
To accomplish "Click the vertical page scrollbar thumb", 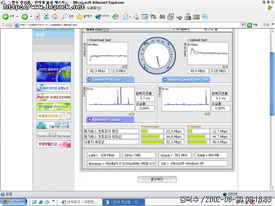I will [x=272, y=84].
